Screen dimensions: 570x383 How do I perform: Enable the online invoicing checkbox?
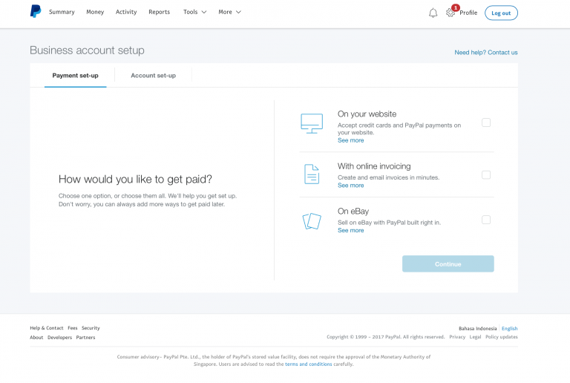point(485,174)
